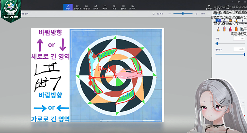Select the Spray can brush

coord(236,29)
